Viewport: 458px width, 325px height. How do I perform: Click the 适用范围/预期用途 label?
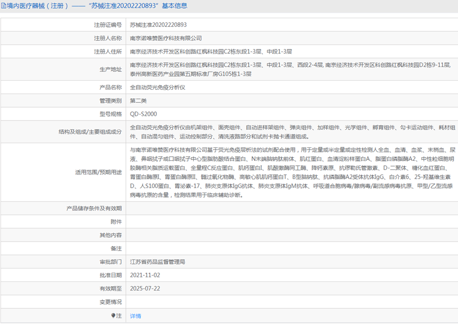(98, 173)
